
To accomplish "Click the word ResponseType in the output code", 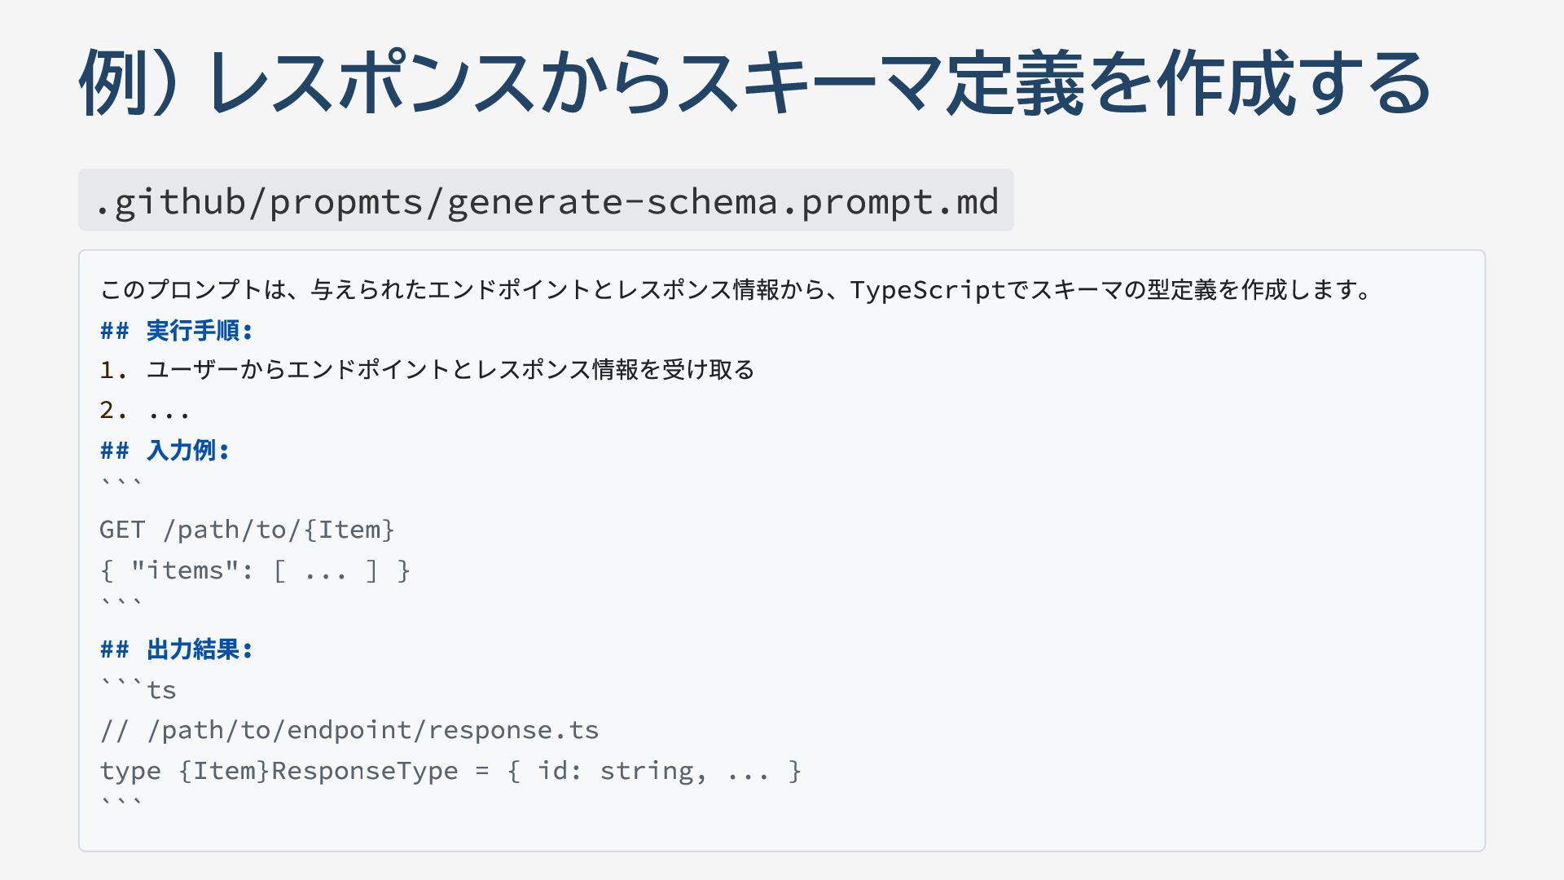I will 365,771.
